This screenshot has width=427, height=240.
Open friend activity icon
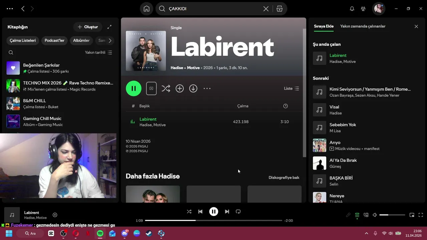pos(363,9)
